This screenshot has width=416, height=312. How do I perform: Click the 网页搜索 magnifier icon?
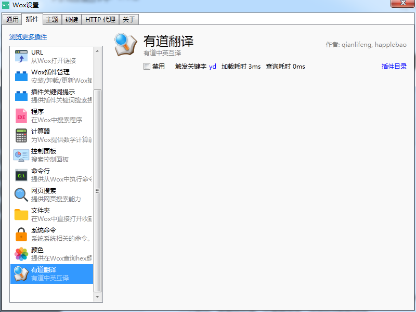[21, 194]
